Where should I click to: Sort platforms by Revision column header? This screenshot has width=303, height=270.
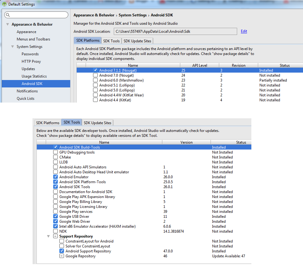point(238,65)
